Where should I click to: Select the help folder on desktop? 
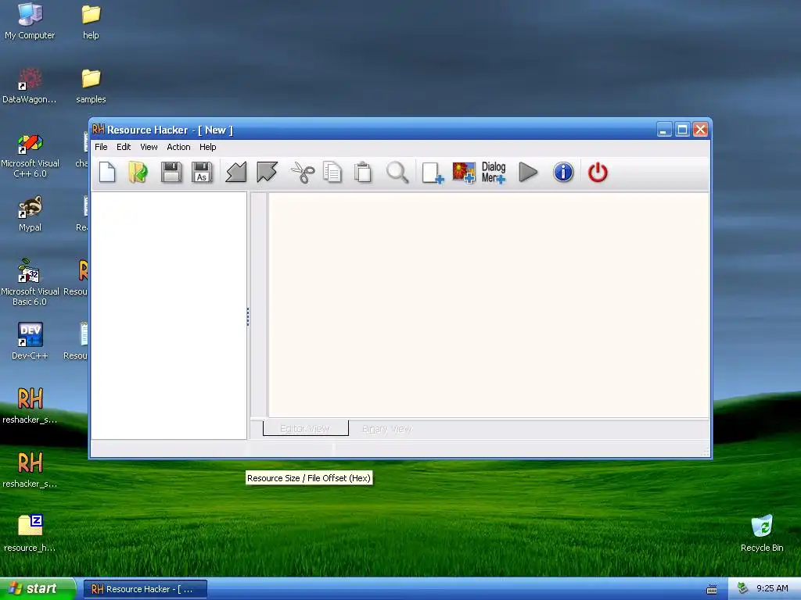pyautogui.click(x=91, y=21)
